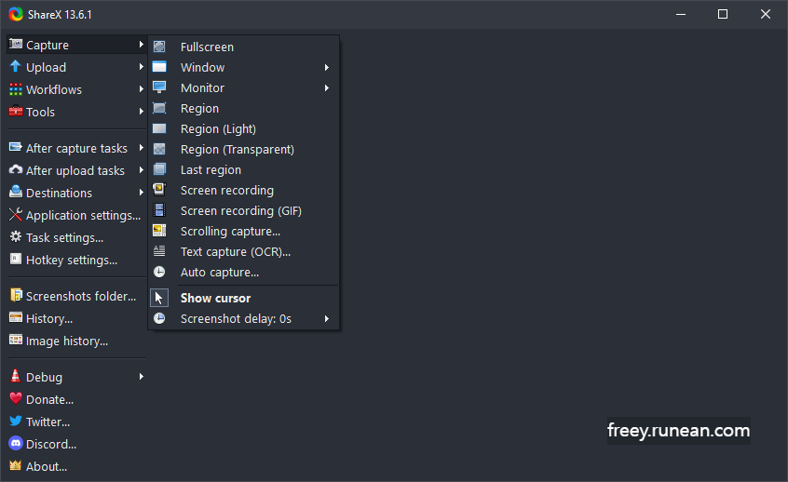The height and width of the screenshot is (482, 788).
Task: Choose Scrolling capture... menu entry
Action: coord(244,232)
